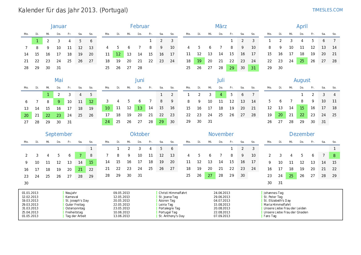
Task: Select the highlighted 1 in Januar
Action: [x=37, y=41]
